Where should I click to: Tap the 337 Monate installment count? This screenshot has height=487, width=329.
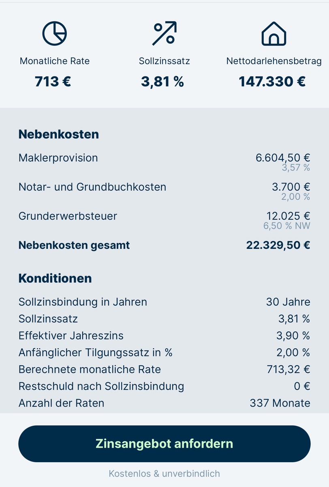280,403
